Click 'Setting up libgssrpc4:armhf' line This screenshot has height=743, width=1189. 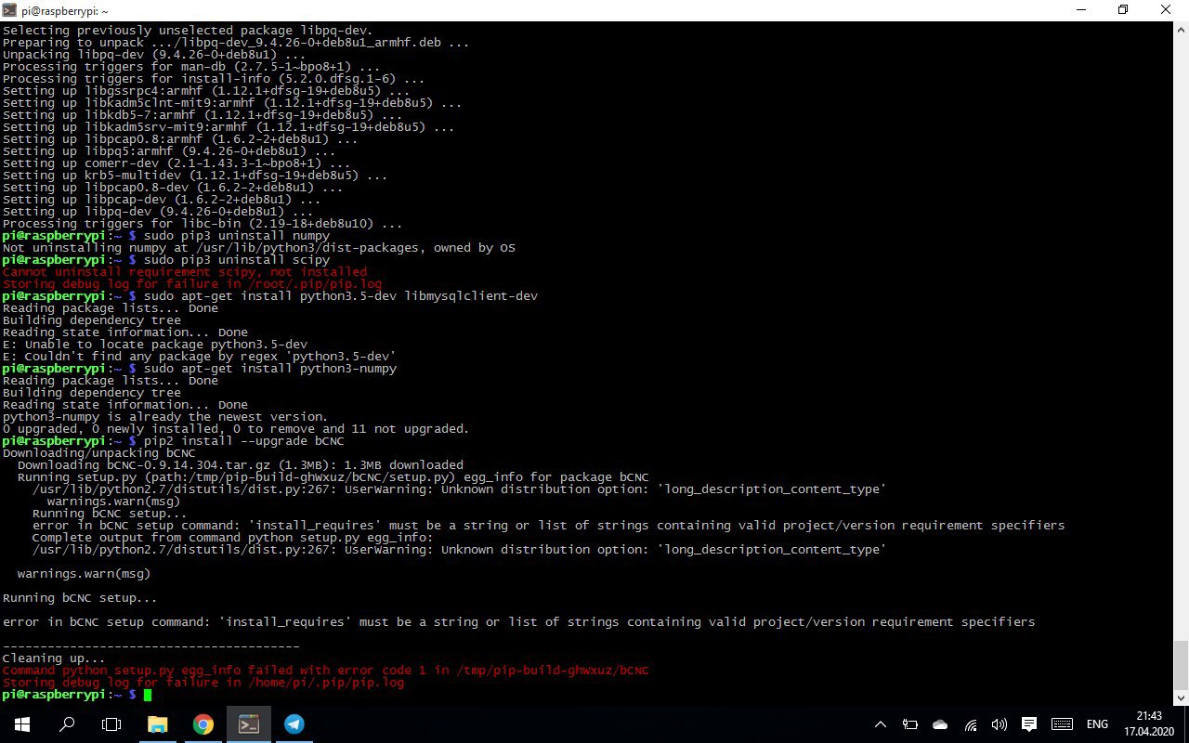click(x=206, y=91)
